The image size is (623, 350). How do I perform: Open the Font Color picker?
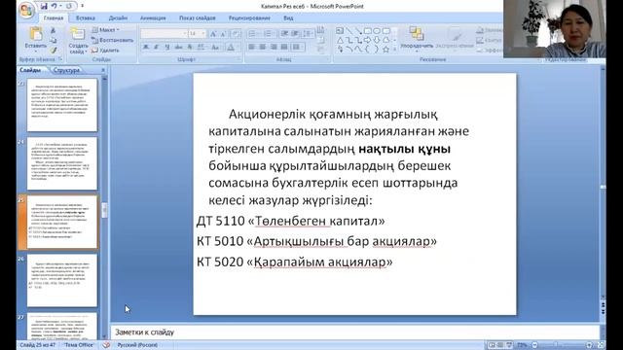point(231,48)
